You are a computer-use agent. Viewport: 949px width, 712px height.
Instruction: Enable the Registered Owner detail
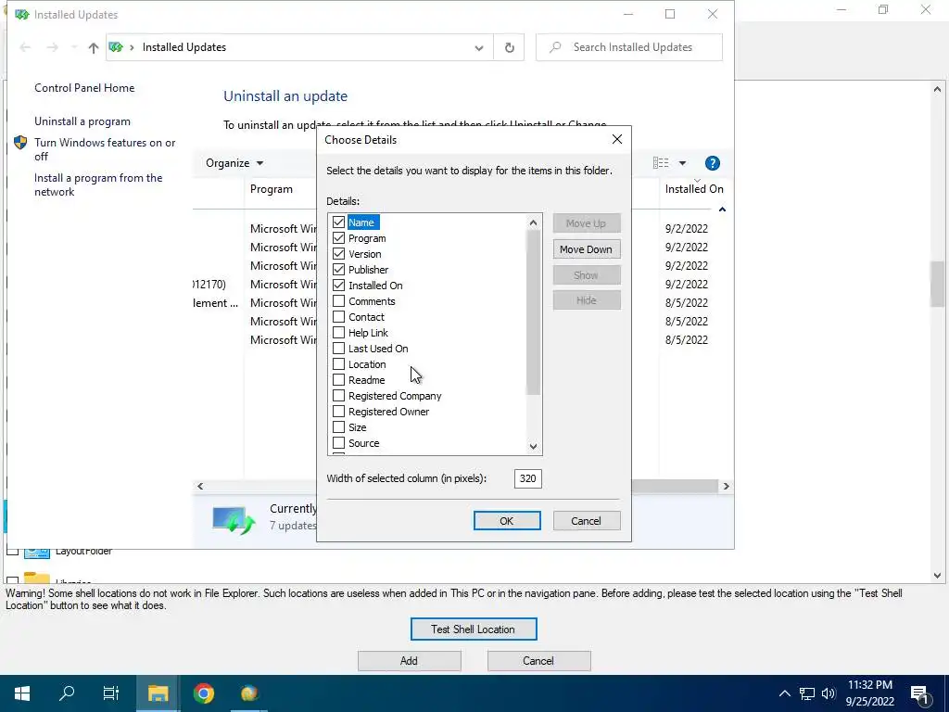[338, 411]
